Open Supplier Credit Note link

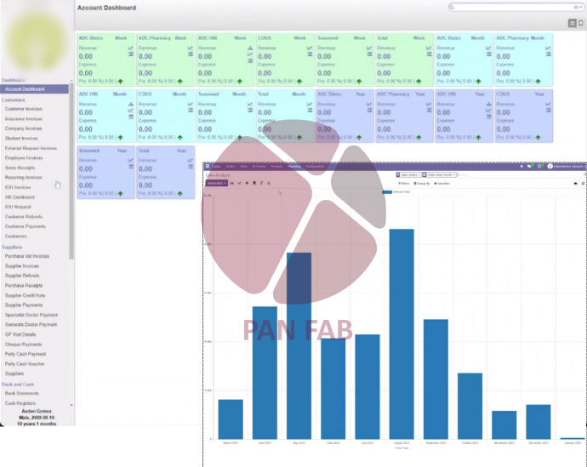[25, 295]
